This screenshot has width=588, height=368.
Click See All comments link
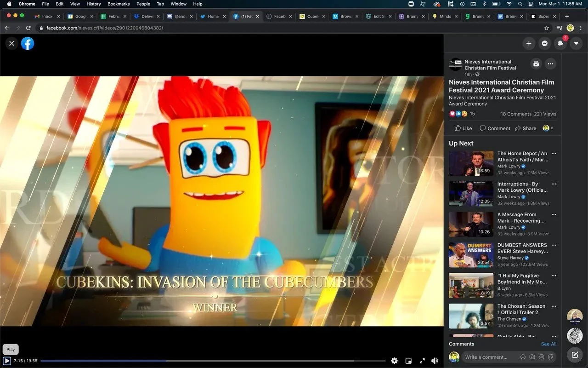(x=548, y=344)
